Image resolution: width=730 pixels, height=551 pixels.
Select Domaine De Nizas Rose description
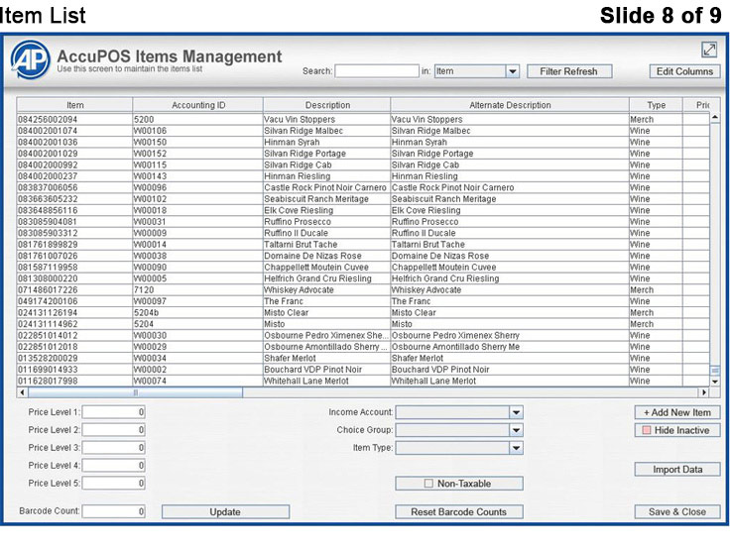pyautogui.click(x=327, y=256)
